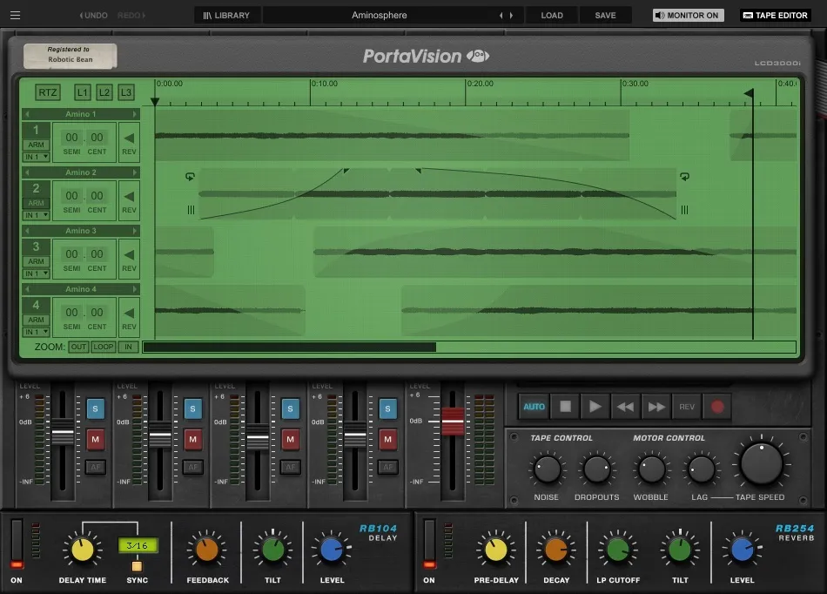Arm track 1 for recording
This screenshot has width=827, height=594.
36,145
